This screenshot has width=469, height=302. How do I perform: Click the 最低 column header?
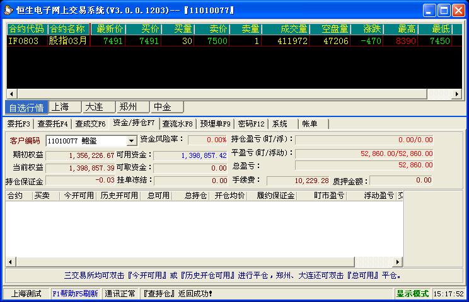pos(436,29)
